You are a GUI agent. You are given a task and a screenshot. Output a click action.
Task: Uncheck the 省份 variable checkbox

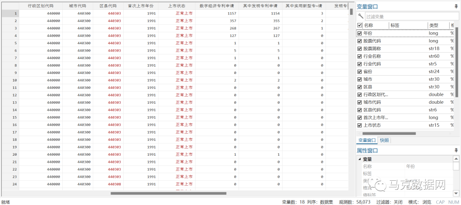click(359, 71)
